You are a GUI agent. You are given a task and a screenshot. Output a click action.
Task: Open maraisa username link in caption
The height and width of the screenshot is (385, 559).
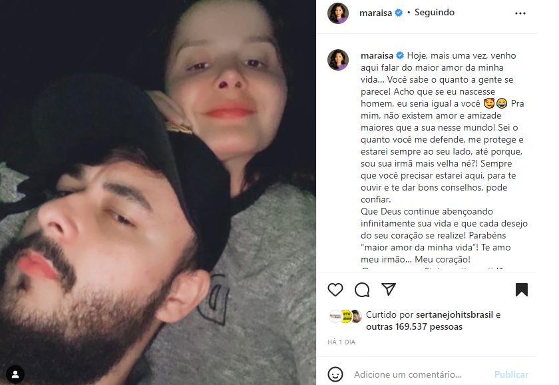pos(377,56)
